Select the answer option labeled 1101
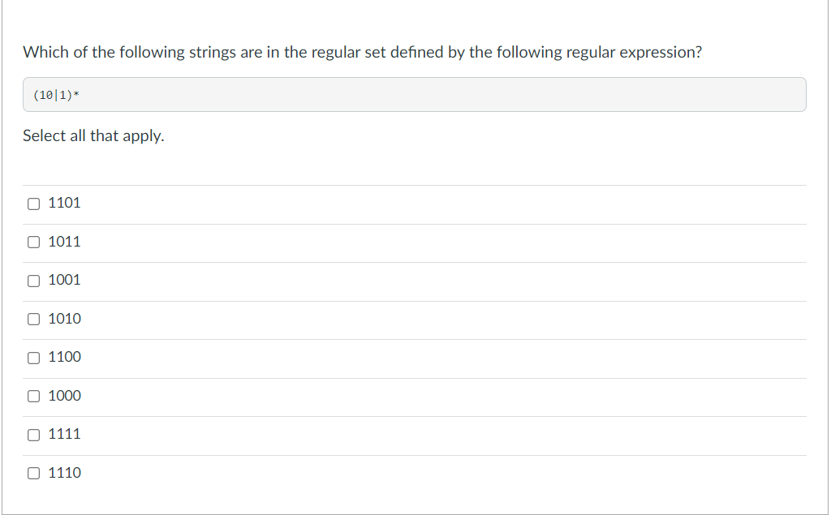Image resolution: width=831 pixels, height=515 pixels. (x=64, y=204)
